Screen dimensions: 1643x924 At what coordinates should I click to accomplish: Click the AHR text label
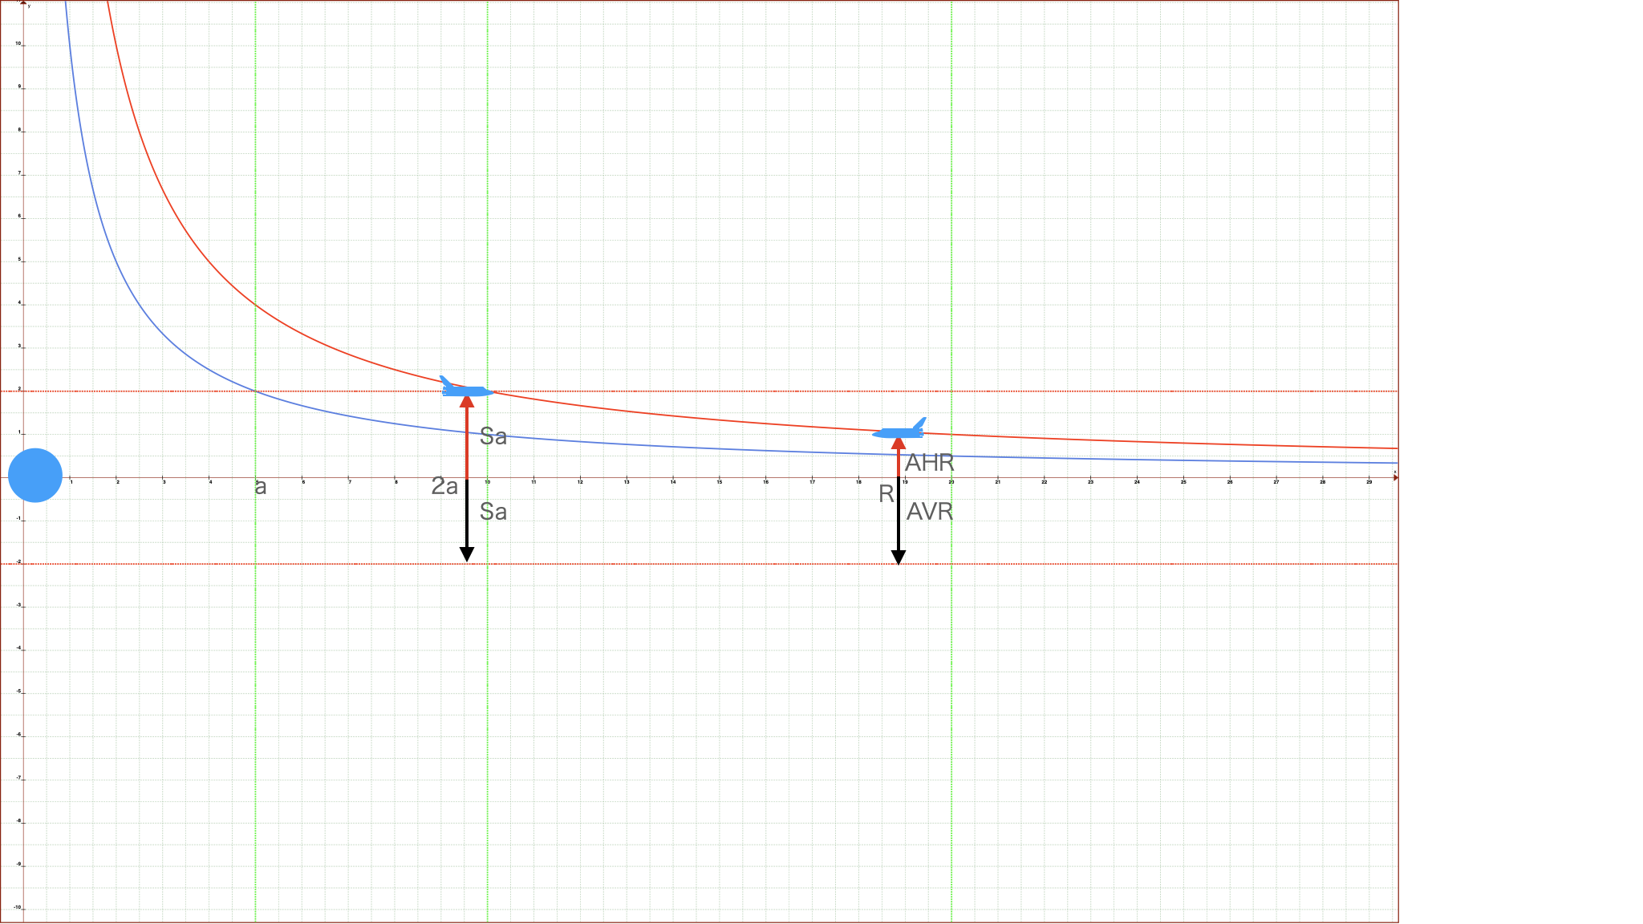click(x=929, y=463)
